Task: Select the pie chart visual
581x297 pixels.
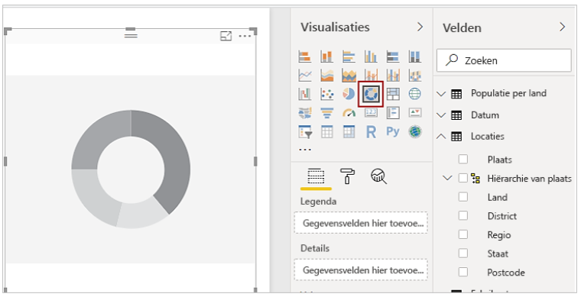Action: coord(349,94)
